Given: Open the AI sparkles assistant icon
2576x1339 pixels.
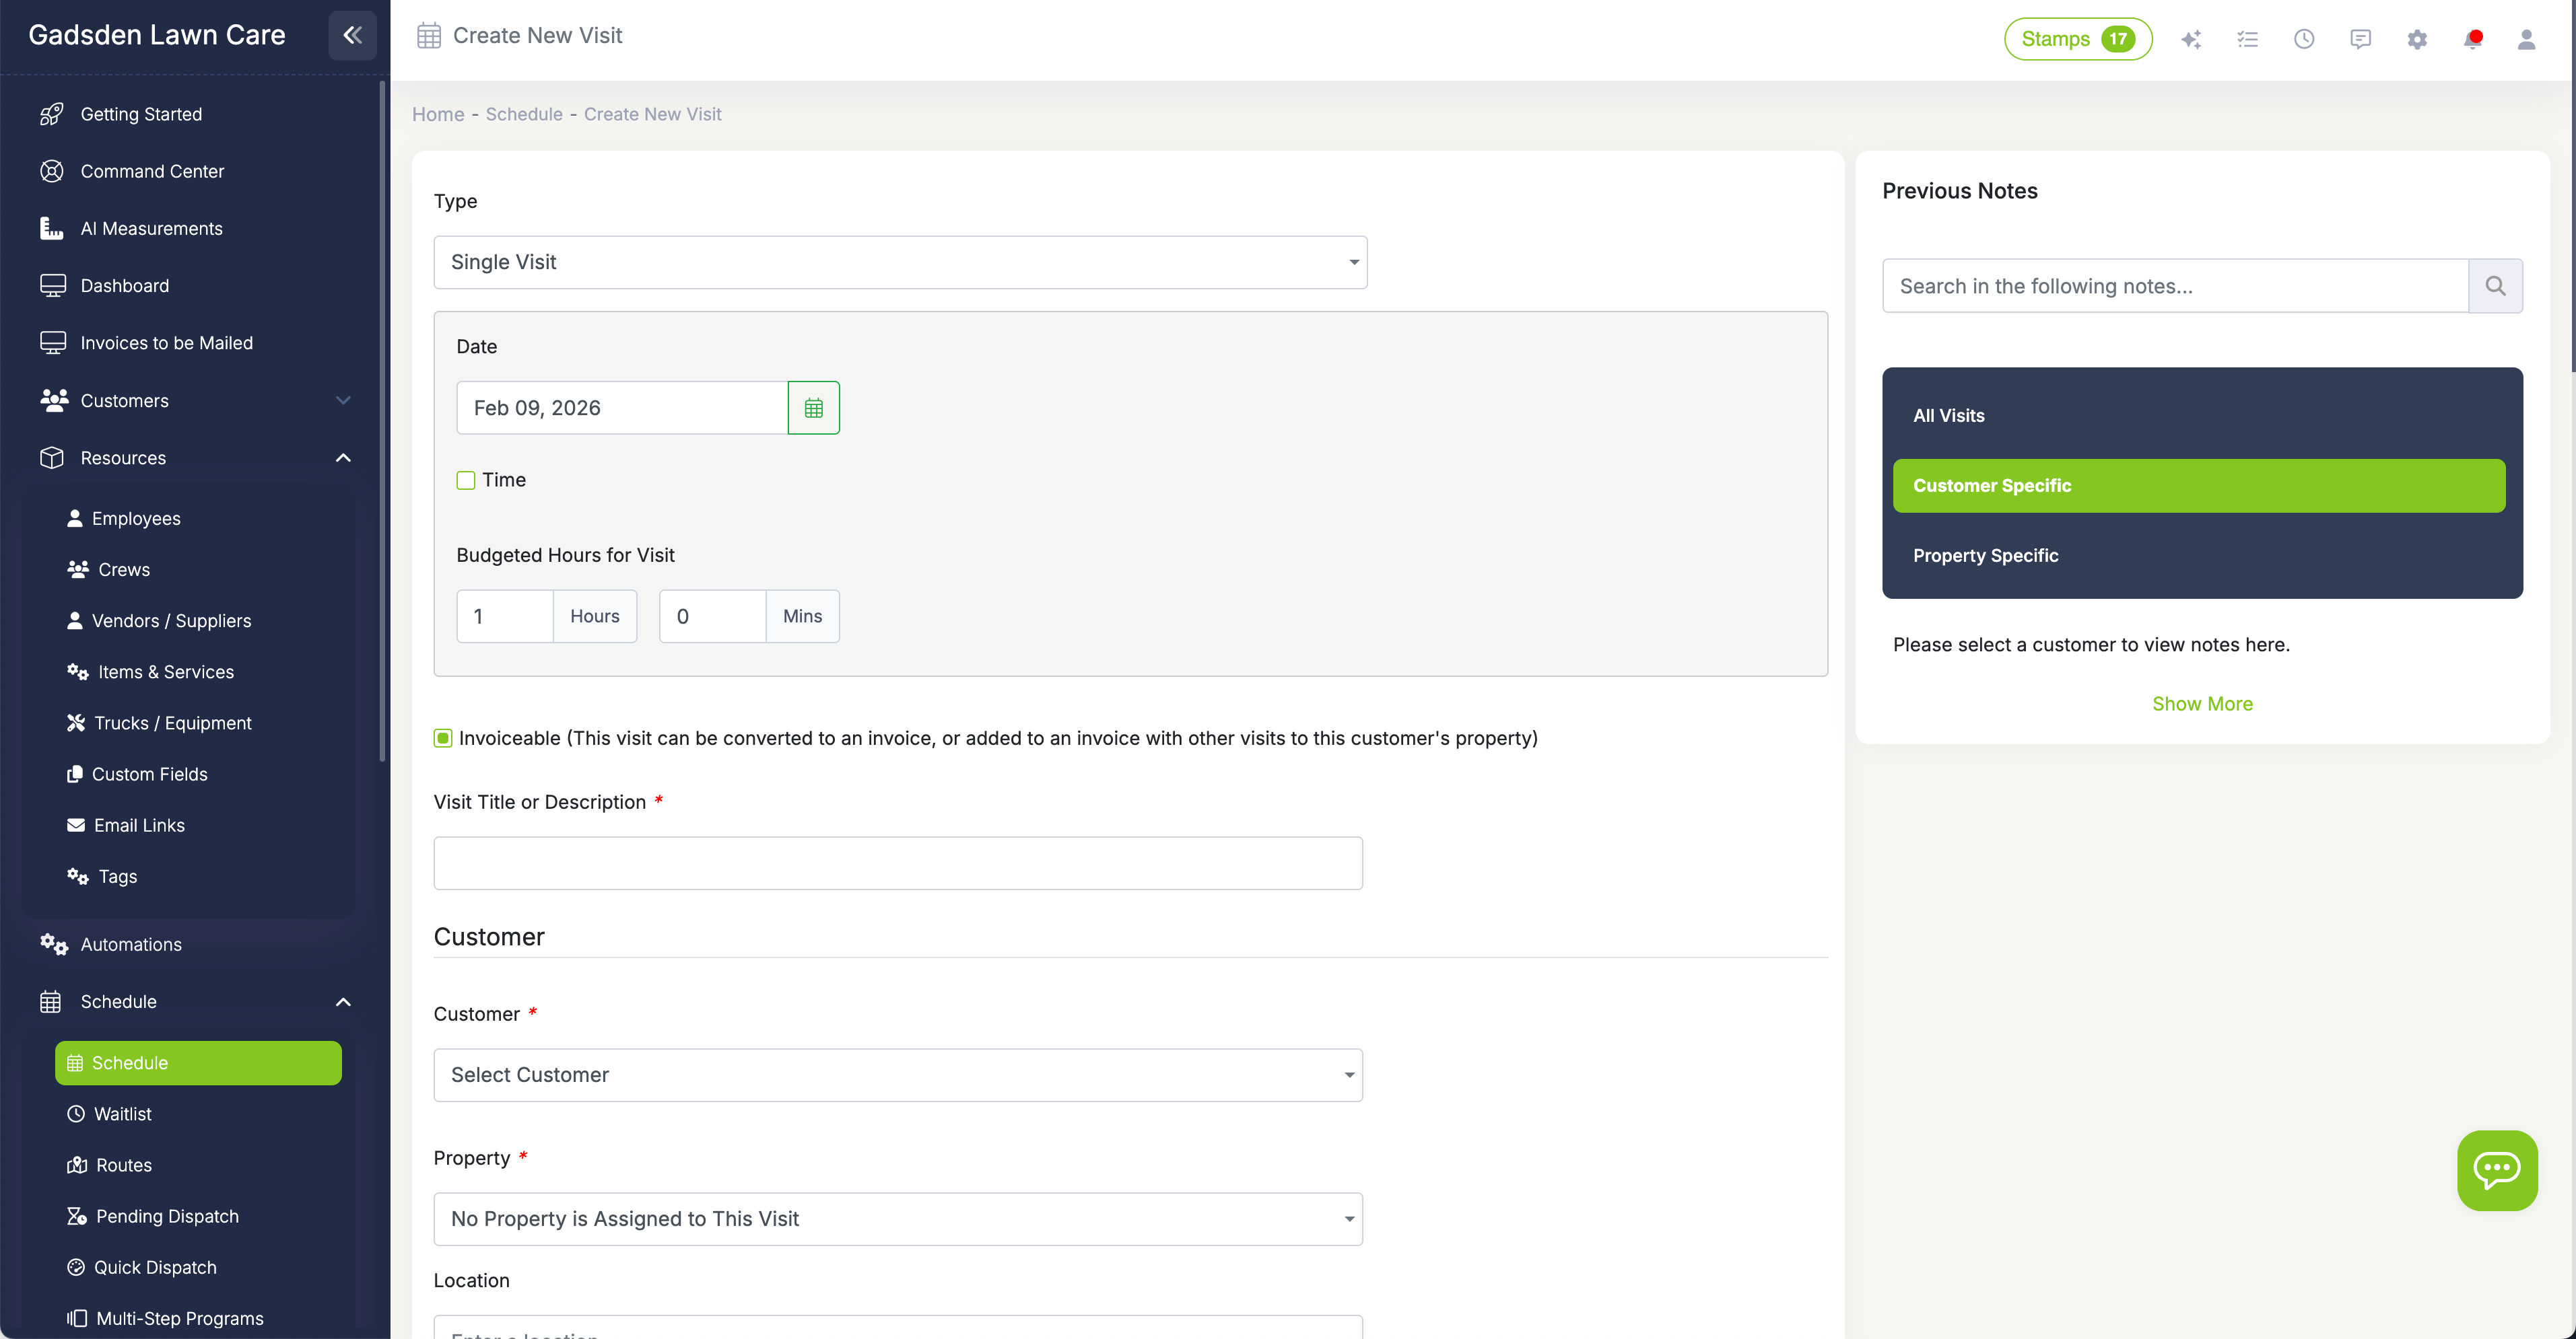Looking at the screenshot, I should coord(2191,39).
